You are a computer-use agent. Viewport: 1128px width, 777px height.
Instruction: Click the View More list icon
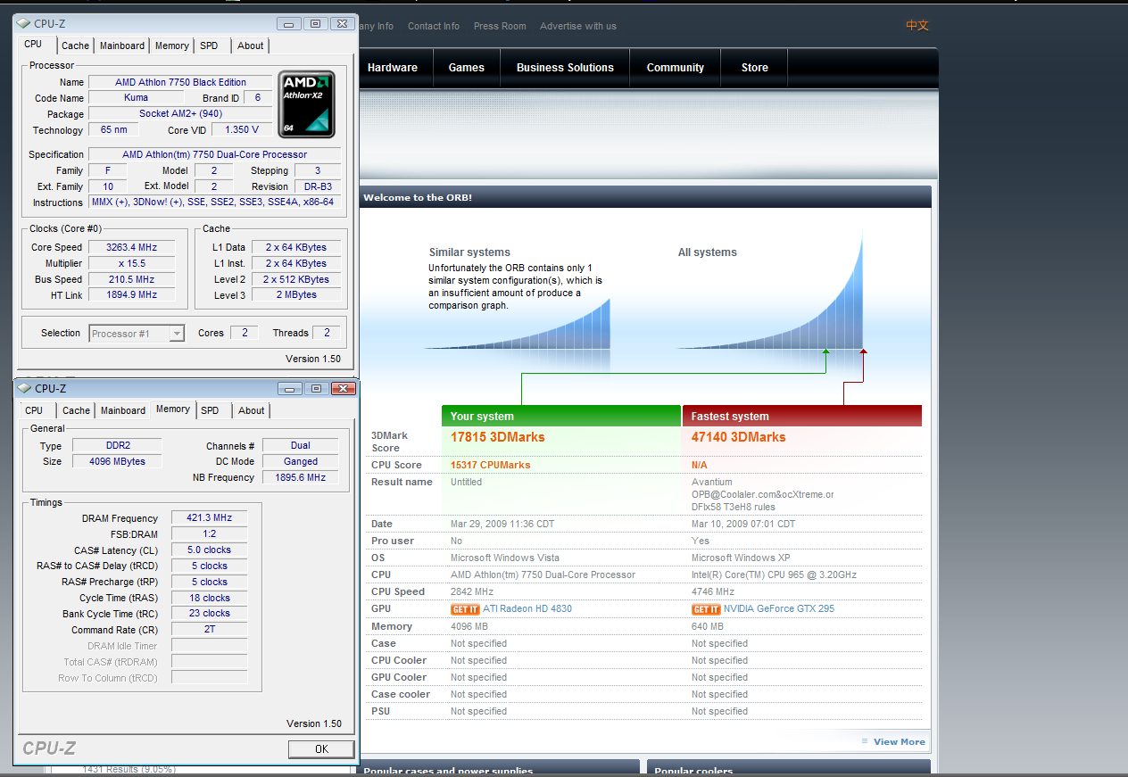865,741
